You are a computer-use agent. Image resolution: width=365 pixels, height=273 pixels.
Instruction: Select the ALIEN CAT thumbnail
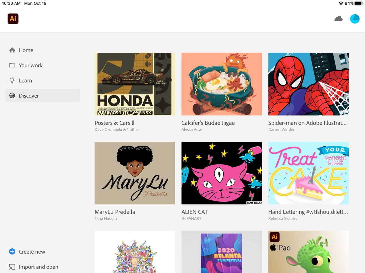(x=221, y=173)
